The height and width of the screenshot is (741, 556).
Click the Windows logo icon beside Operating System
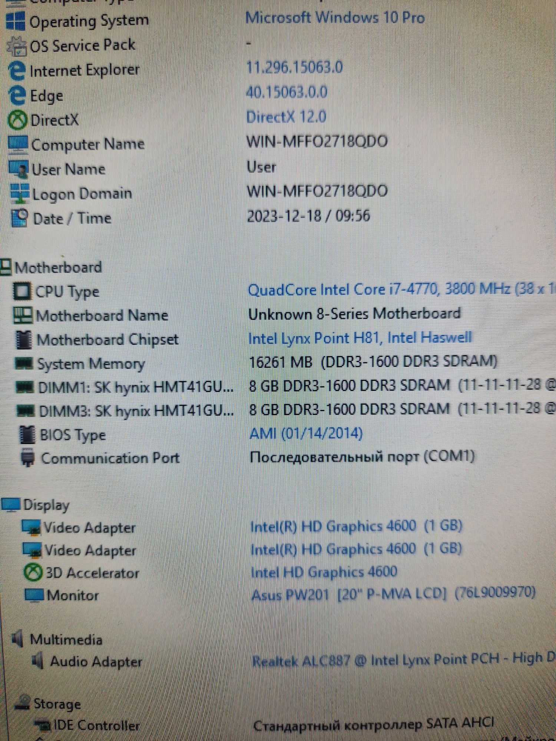16,21
